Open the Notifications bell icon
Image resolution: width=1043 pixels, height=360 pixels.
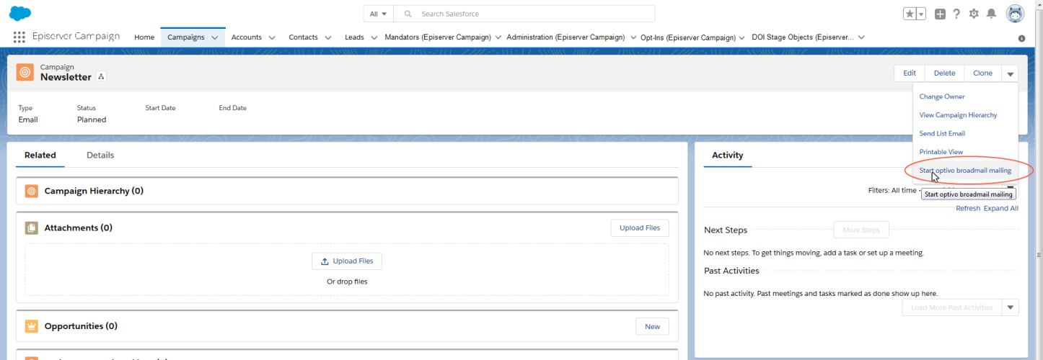[x=992, y=14]
